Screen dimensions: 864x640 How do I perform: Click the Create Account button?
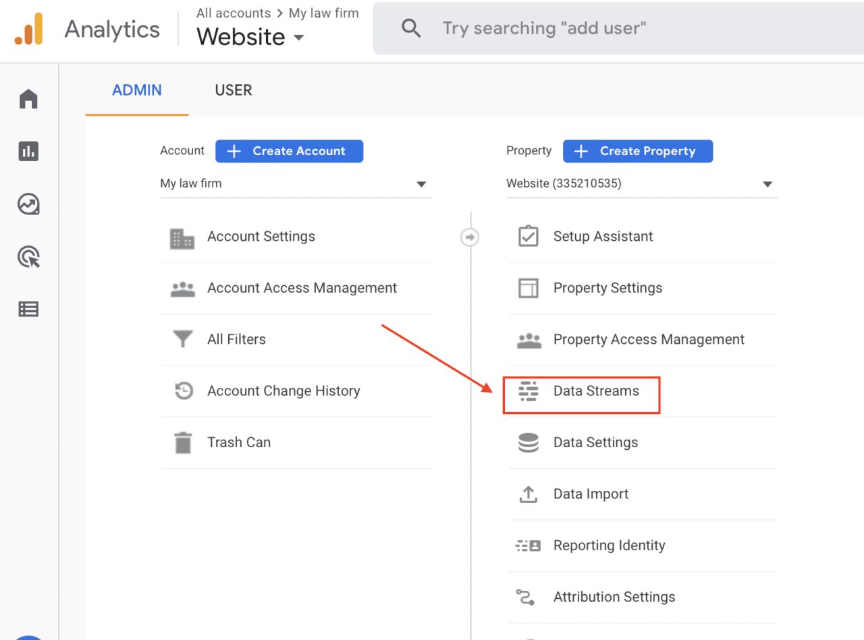click(290, 151)
